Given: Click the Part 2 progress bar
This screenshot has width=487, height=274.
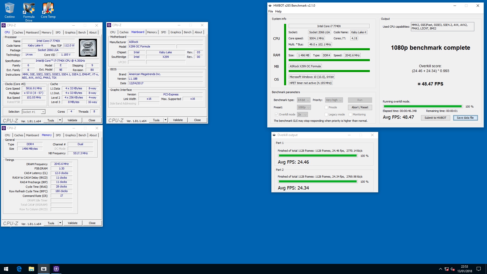Looking at the screenshot, I should click(x=318, y=182).
